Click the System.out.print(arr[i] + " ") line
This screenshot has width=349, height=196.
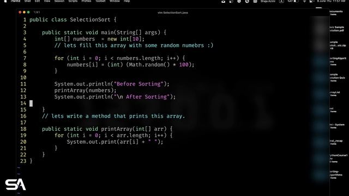pos(115,142)
